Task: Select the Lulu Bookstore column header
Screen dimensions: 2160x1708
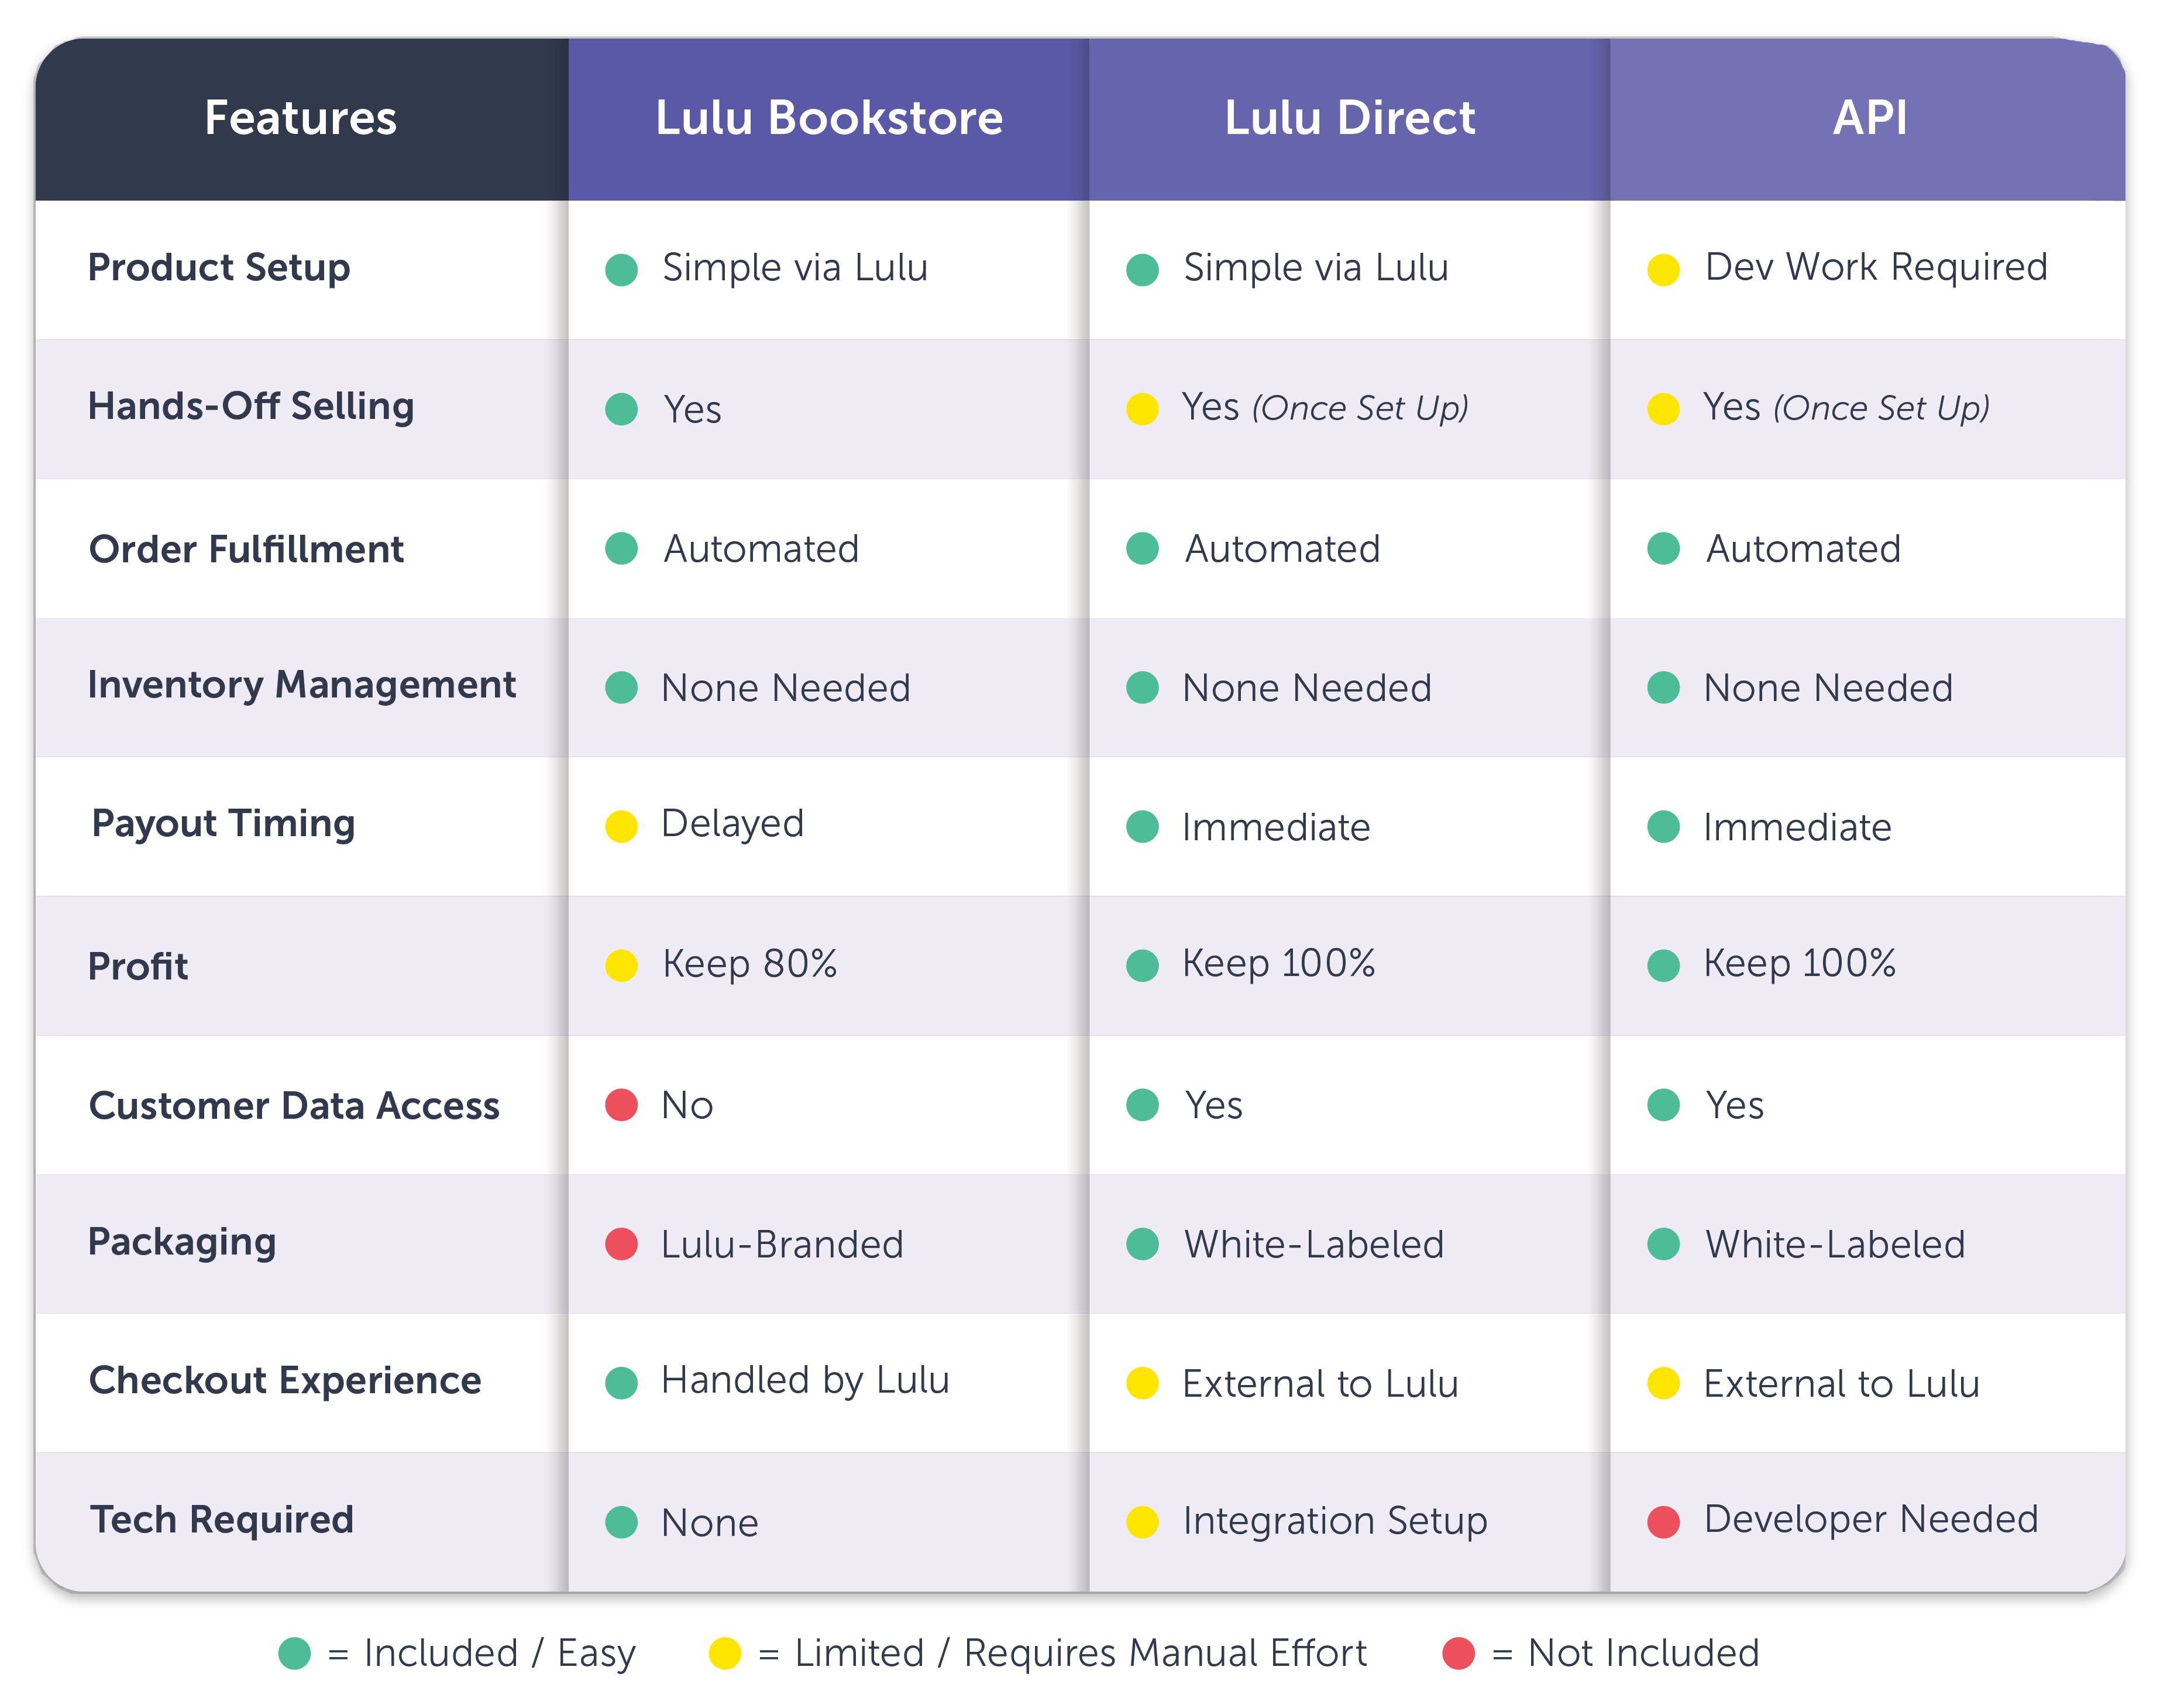Action: tap(829, 118)
